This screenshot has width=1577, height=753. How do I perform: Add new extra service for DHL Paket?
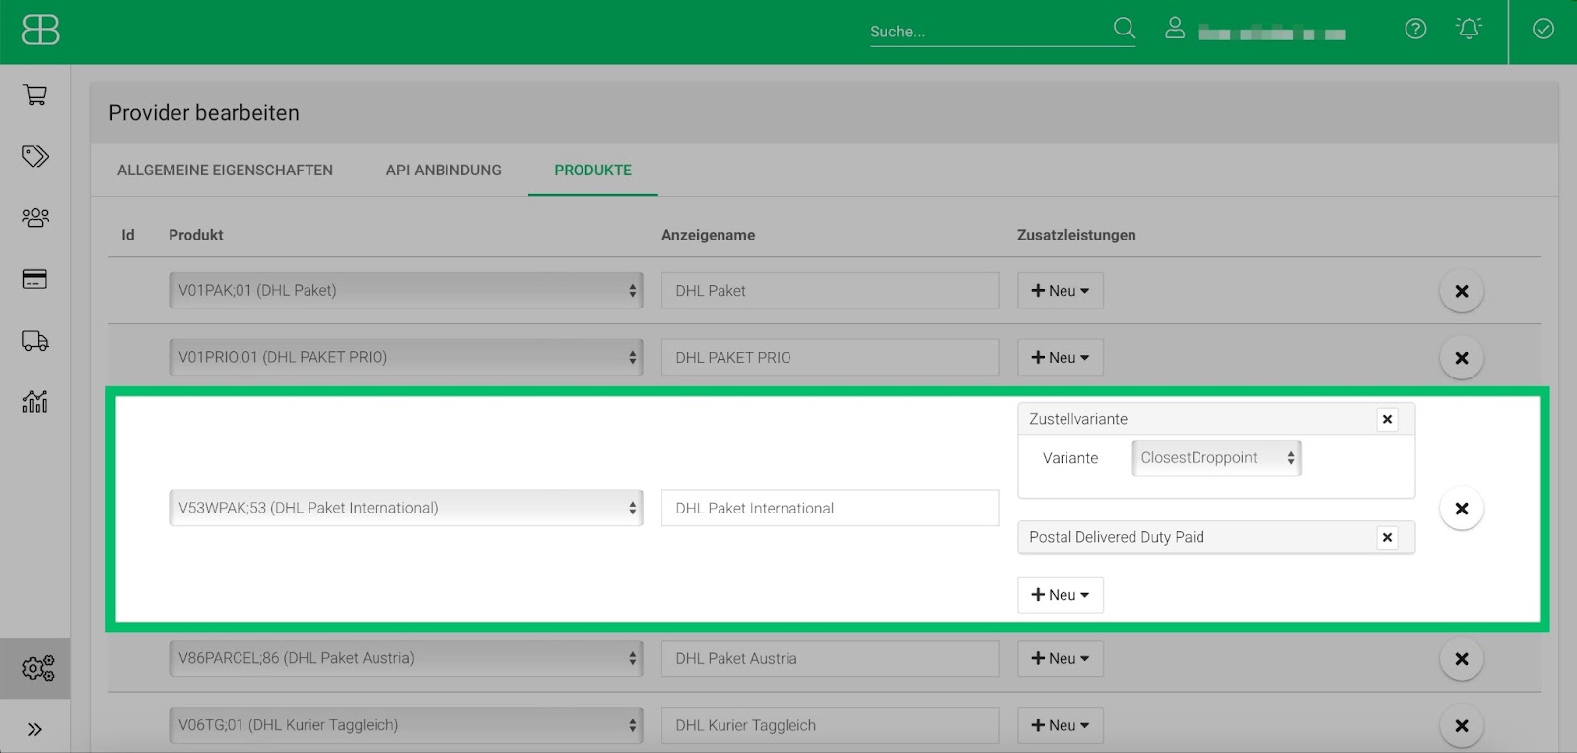(1061, 291)
